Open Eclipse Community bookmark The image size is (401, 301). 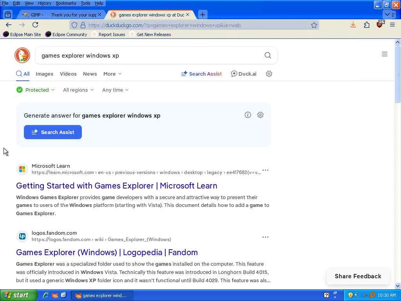pyautogui.click(x=66, y=34)
